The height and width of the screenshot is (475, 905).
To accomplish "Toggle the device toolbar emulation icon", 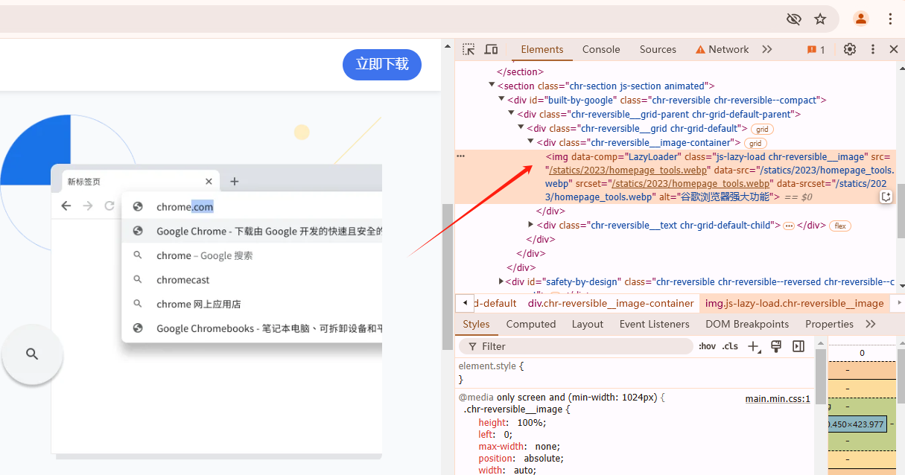I will click(x=491, y=49).
